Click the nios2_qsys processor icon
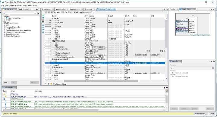 pyautogui.click(x=54, y=41)
